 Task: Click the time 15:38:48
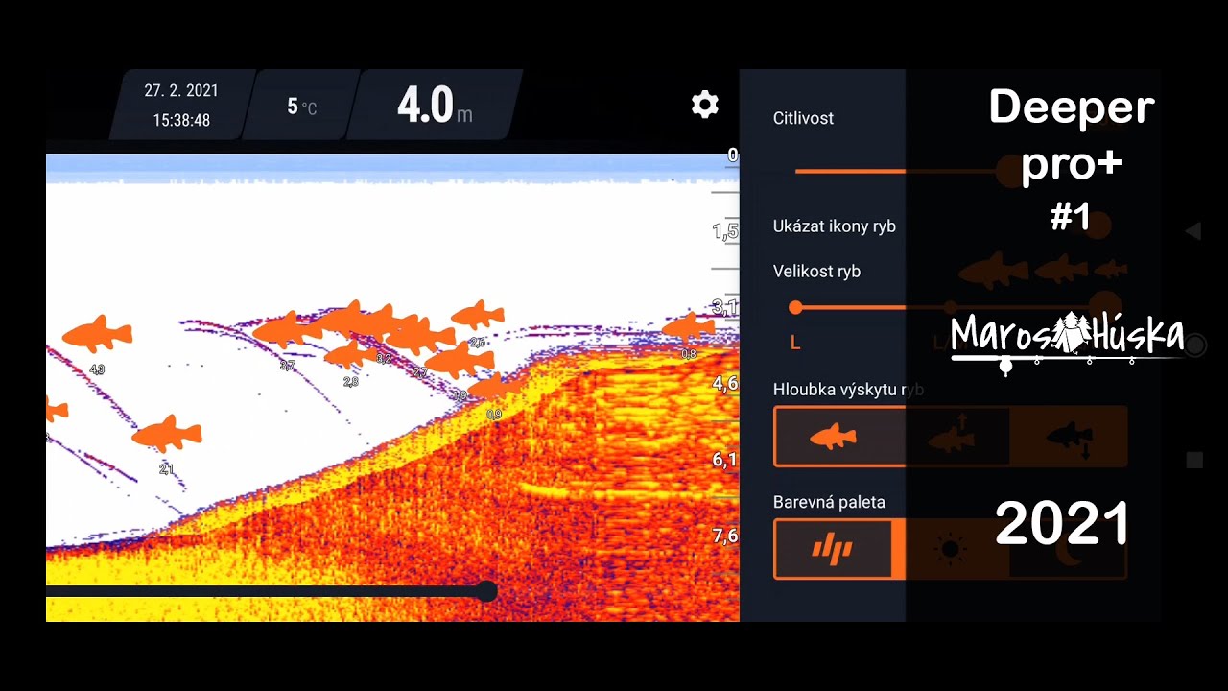[x=181, y=121]
